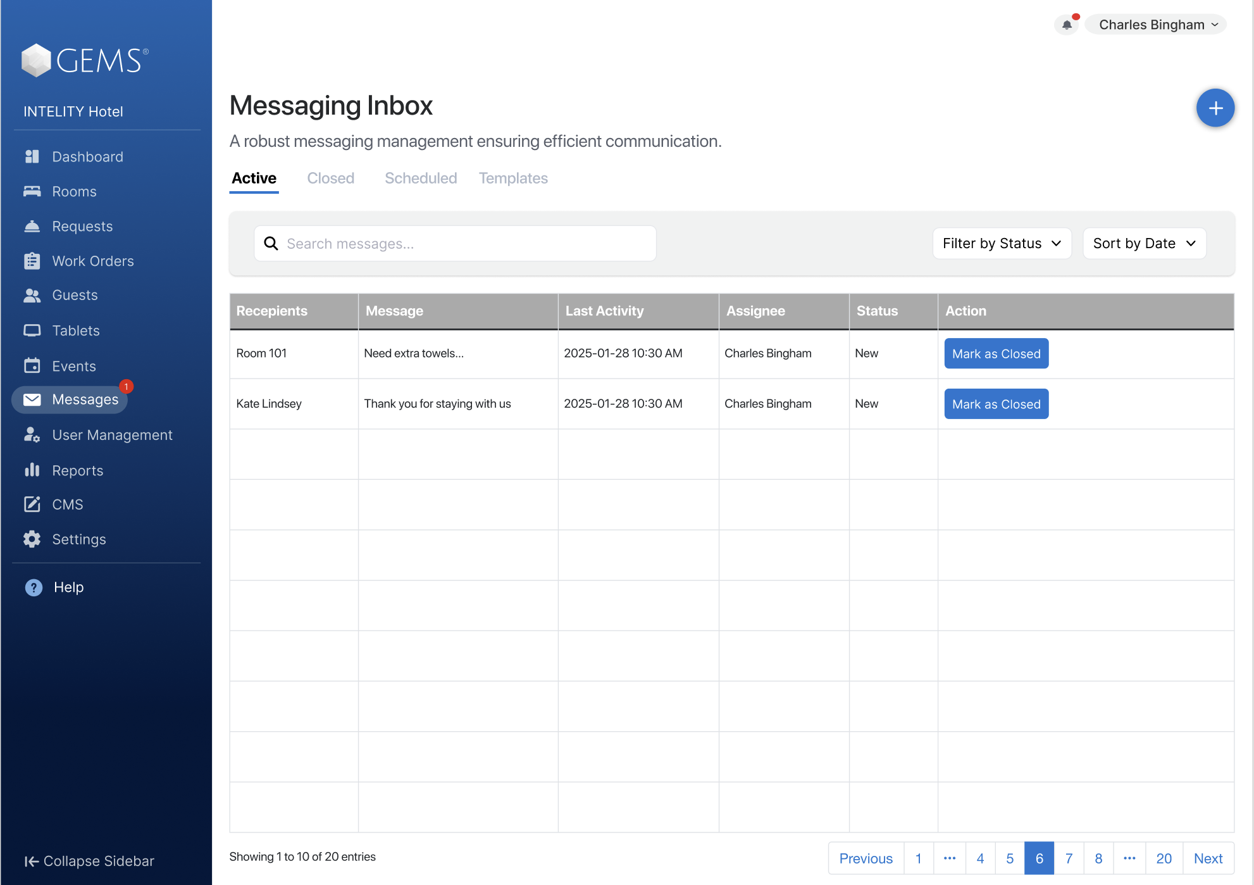Click the search magnifier icon
The width and height of the screenshot is (1254, 885).
(x=271, y=244)
